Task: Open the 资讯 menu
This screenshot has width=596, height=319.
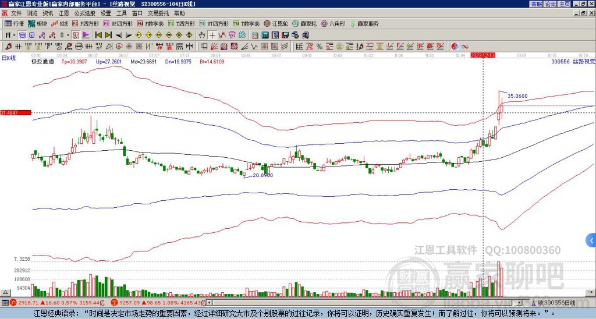Action: coord(48,13)
